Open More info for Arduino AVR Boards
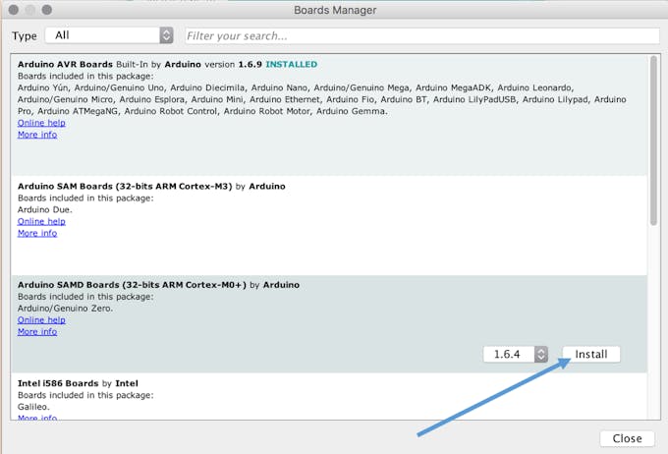 37,135
